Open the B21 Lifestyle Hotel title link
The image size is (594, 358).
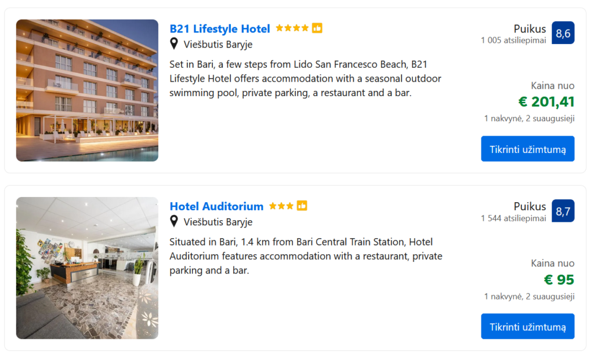[x=220, y=29]
